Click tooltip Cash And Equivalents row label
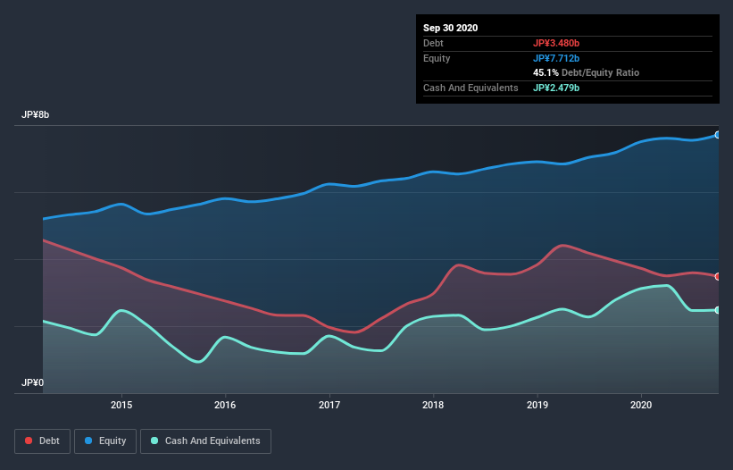733x470 pixels. point(471,88)
